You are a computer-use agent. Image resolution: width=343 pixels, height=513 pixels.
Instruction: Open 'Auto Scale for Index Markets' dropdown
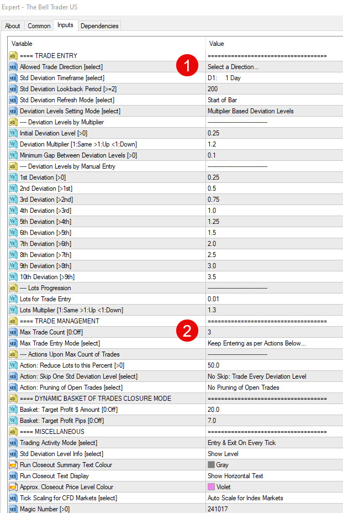pos(275,498)
